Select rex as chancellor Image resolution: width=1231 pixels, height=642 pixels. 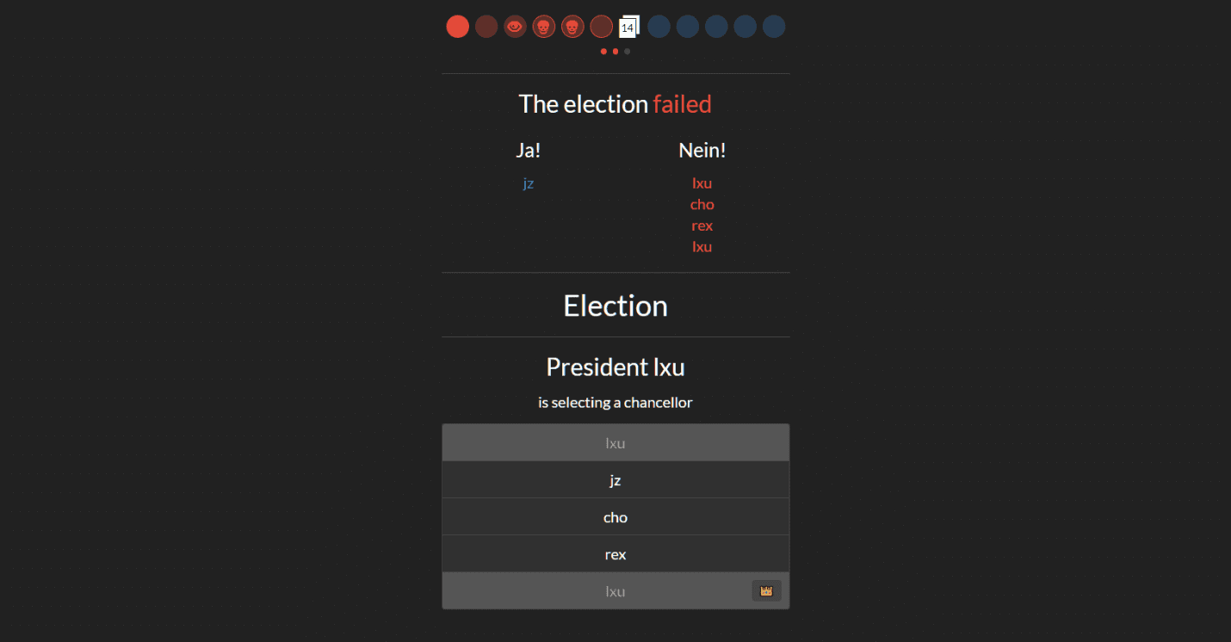(x=615, y=554)
